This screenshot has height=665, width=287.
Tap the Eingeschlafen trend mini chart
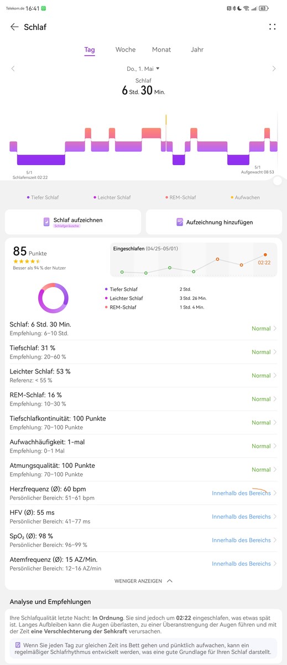194,259
